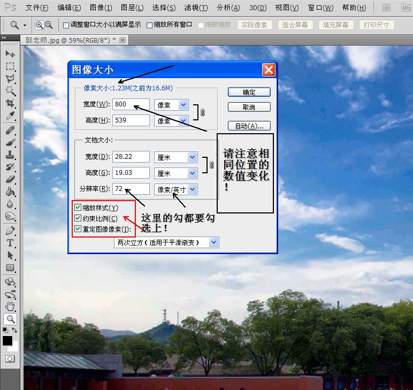Select the Clone Stamp tool
413x390 pixels.
click(x=10, y=155)
